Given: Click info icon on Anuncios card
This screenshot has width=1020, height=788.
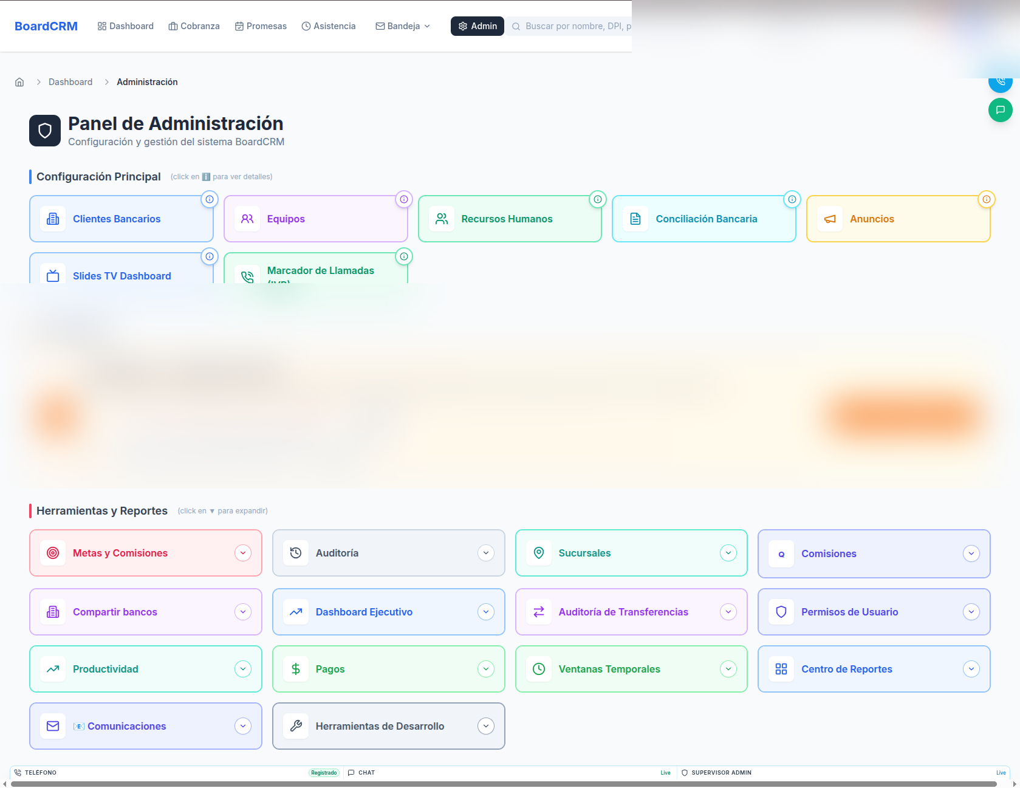Looking at the screenshot, I should click(x=987, y=199).
